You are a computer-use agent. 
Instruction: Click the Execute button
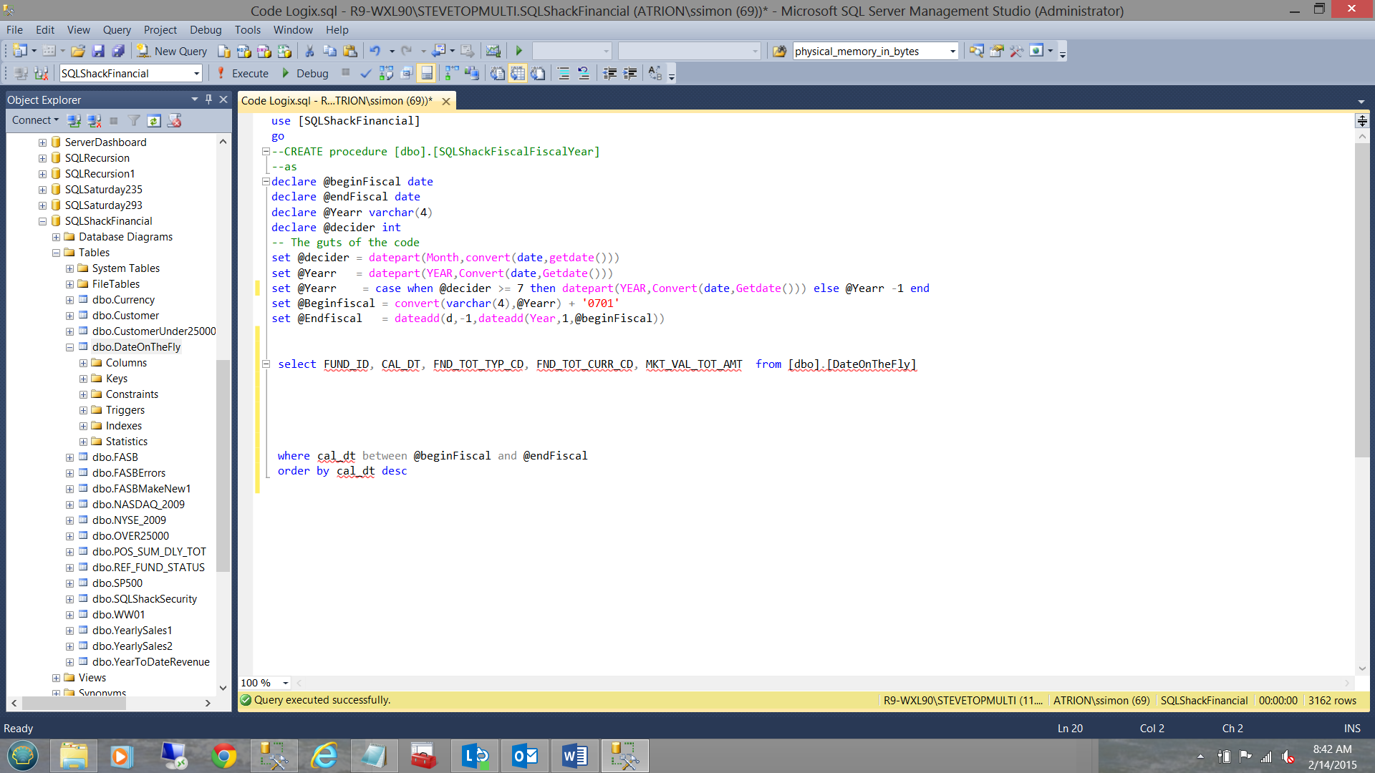tap(243, 73)
